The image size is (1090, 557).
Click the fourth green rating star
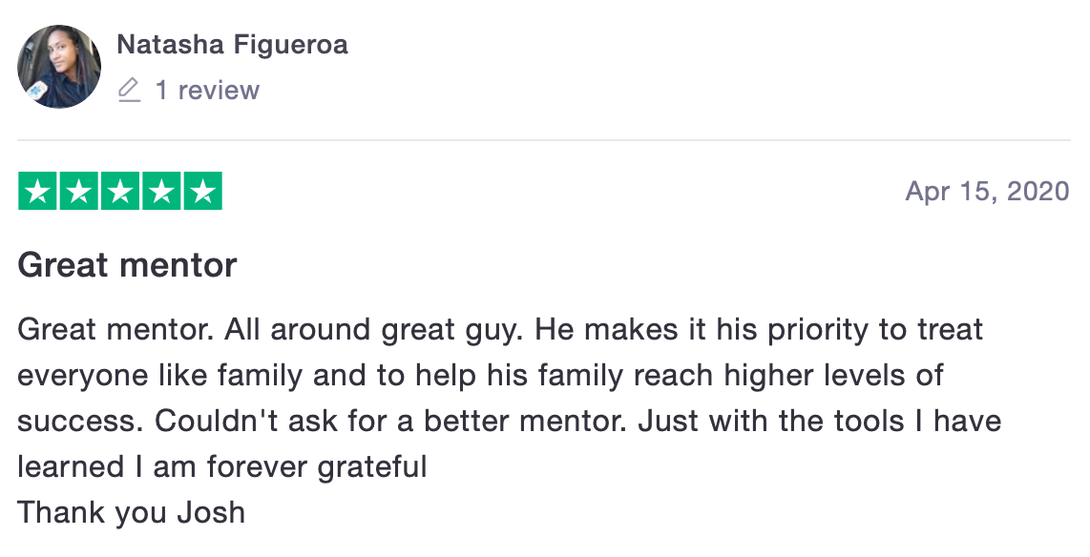pos(161,192)
